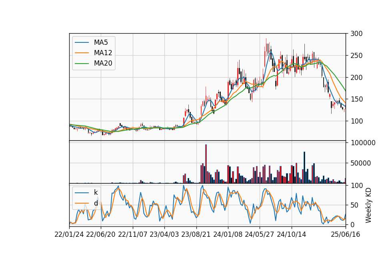
Task: Click the 25/06/16 date label
Action: point(346,234)
